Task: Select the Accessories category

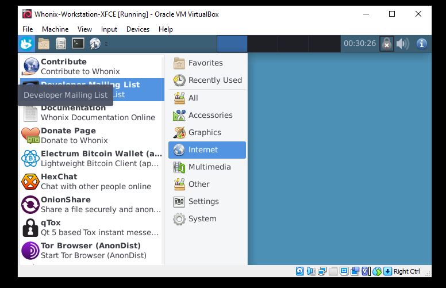Action: click(x=207, y=115)
